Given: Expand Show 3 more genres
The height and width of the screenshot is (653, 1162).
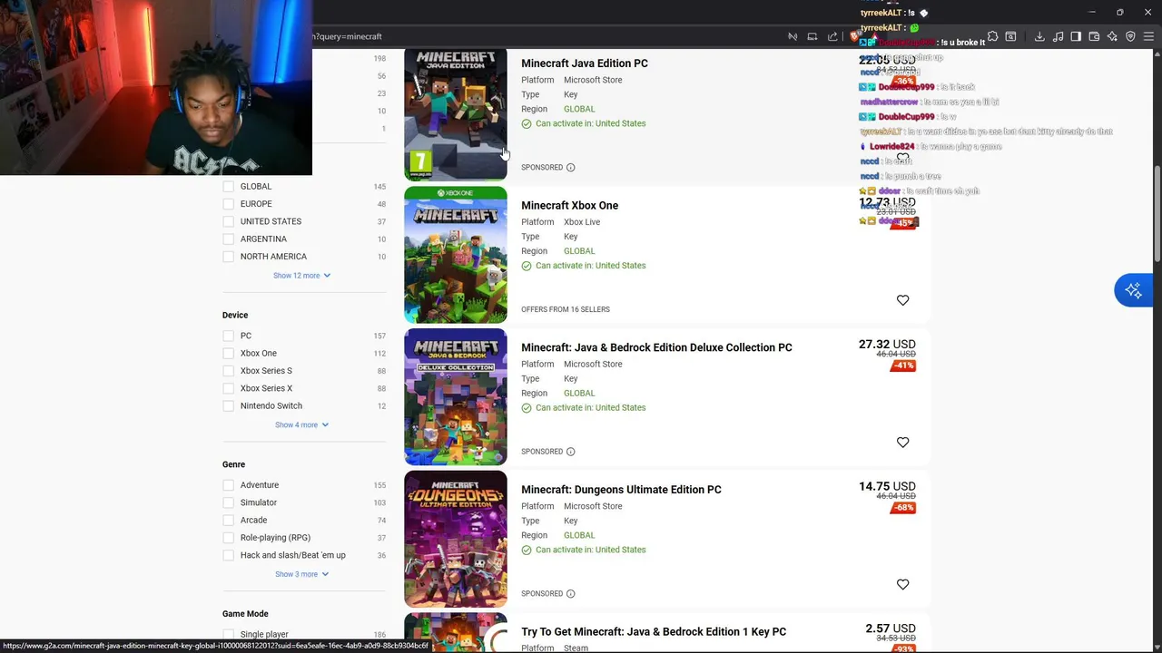Looking at the screenshot, I should pyautogui.click(x=301, y=574).
